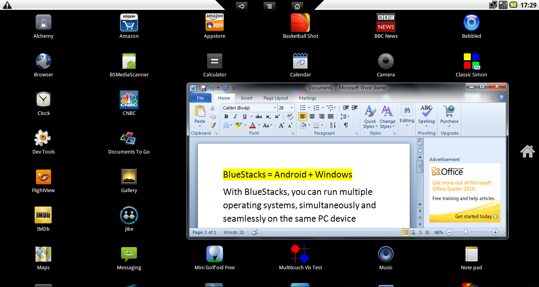Open the Word Help question mark icon
The width and height of the screenshot is (539, 287).
click(502, 98)
